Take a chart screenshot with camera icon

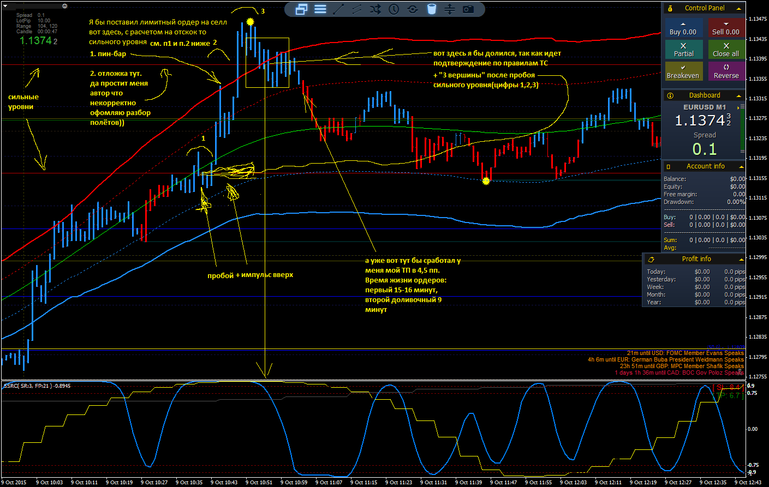468,9
